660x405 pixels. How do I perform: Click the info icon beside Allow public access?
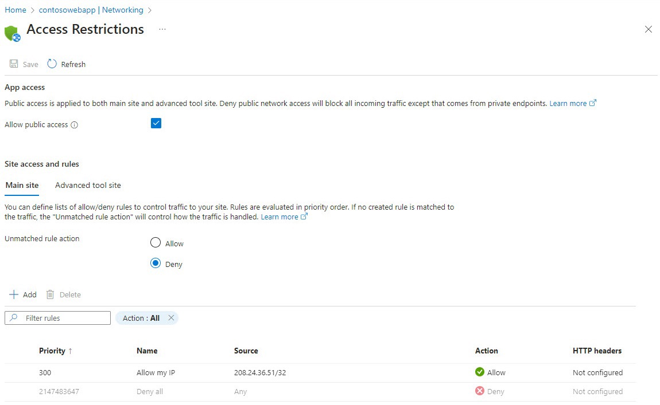(x=75, y=124)
